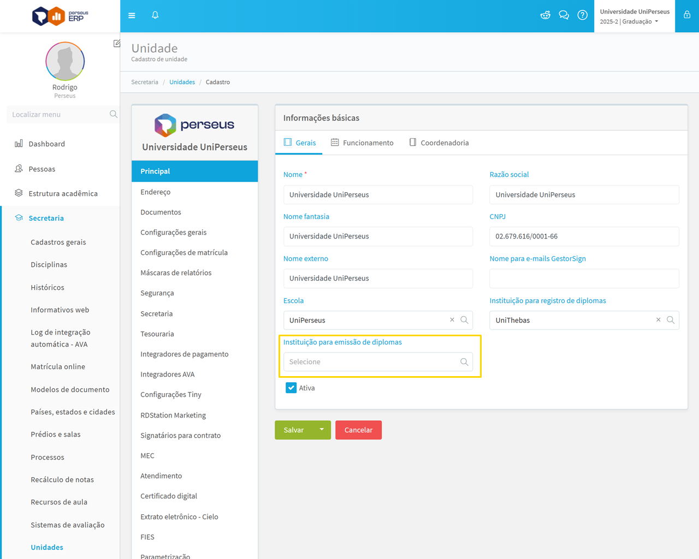Click the lock icon in top corner

[x=687, y=15]
